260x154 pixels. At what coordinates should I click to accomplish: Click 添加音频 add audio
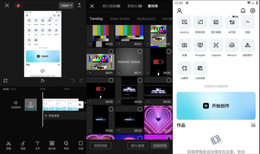tap(52, 116)
